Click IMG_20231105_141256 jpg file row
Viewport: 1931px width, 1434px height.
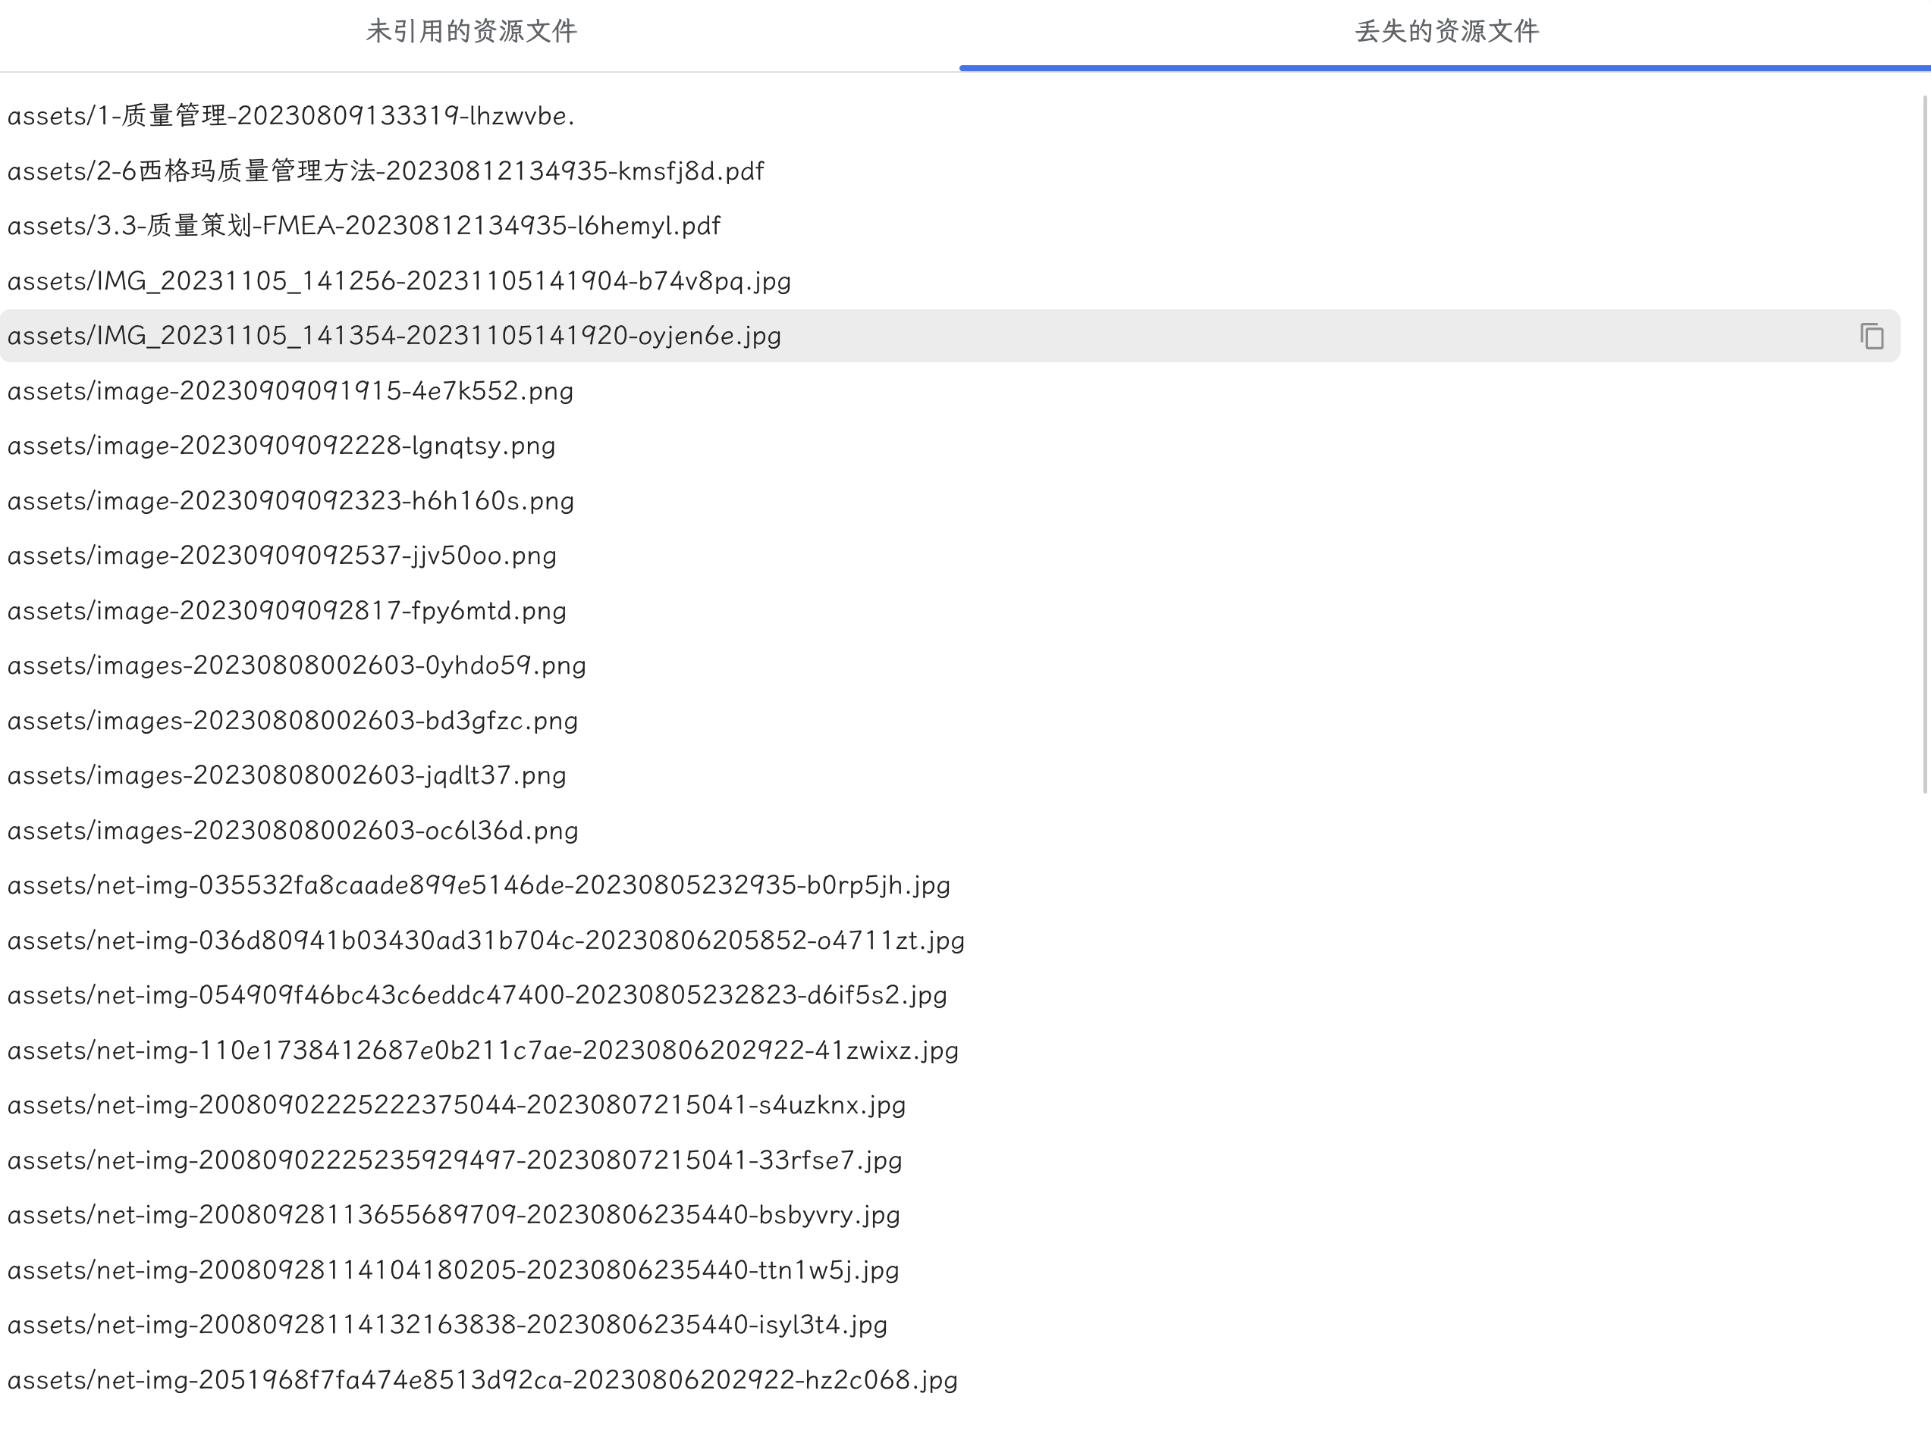[x=400, y=281]
